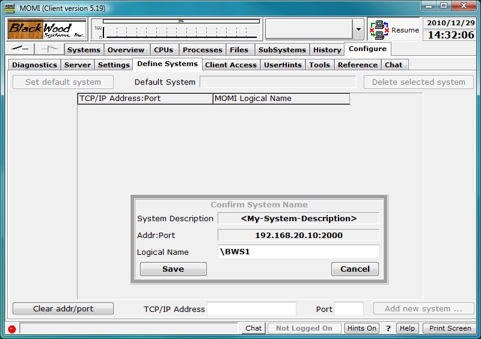Click the question mark help icon
Viewport: 481px width, 339px height.
point(388,328)
